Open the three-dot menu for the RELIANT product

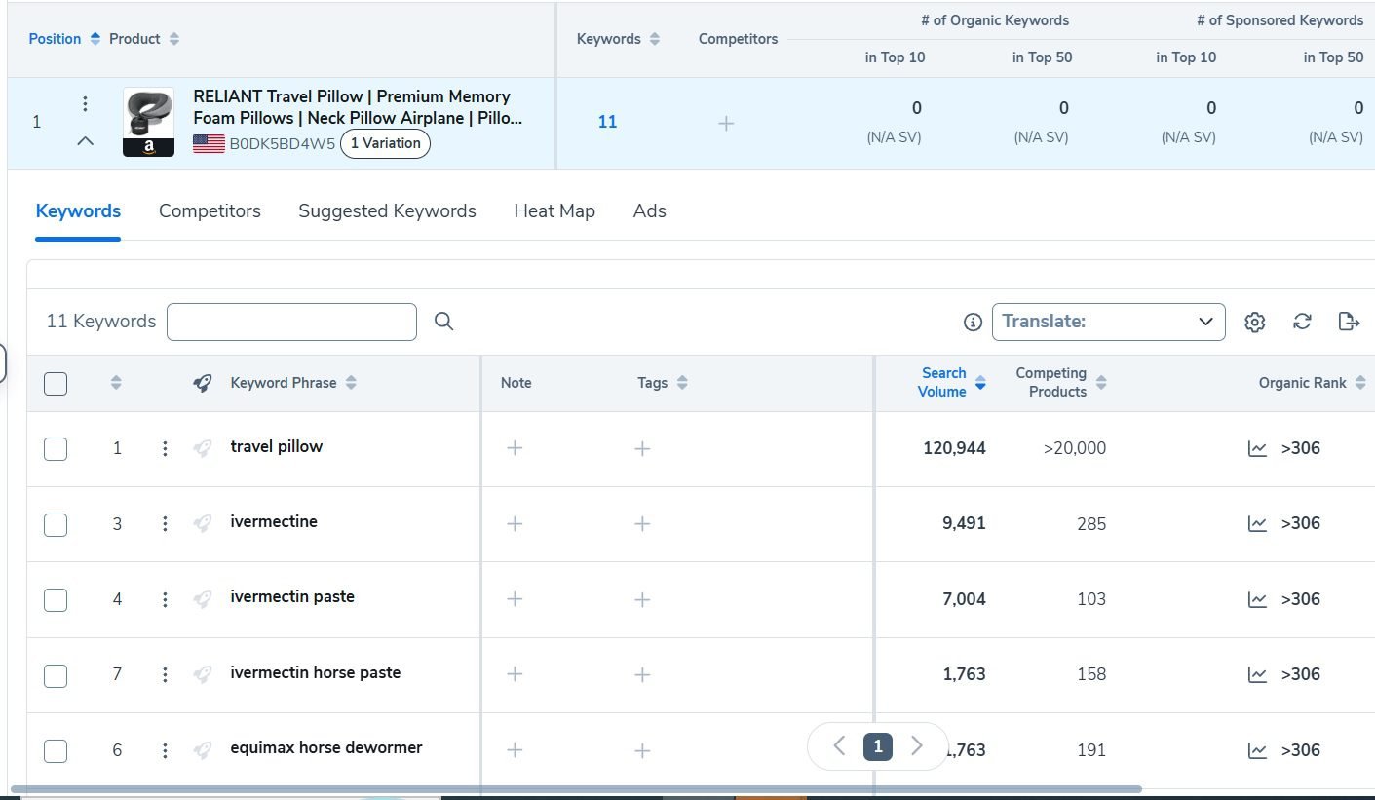pyautogui.click(x=86, y=104)
